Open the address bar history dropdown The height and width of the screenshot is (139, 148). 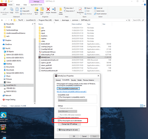(x=127, y=20)
